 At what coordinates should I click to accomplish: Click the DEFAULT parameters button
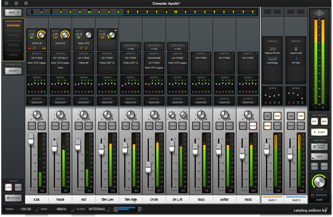coord(13,71)
